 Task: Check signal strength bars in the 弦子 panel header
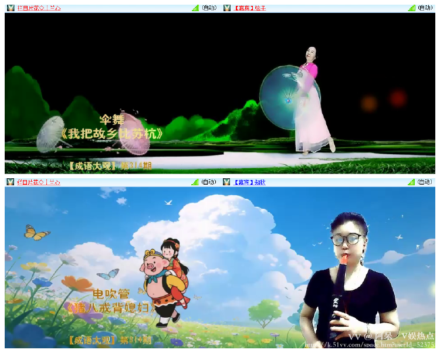tap(412, 8)
